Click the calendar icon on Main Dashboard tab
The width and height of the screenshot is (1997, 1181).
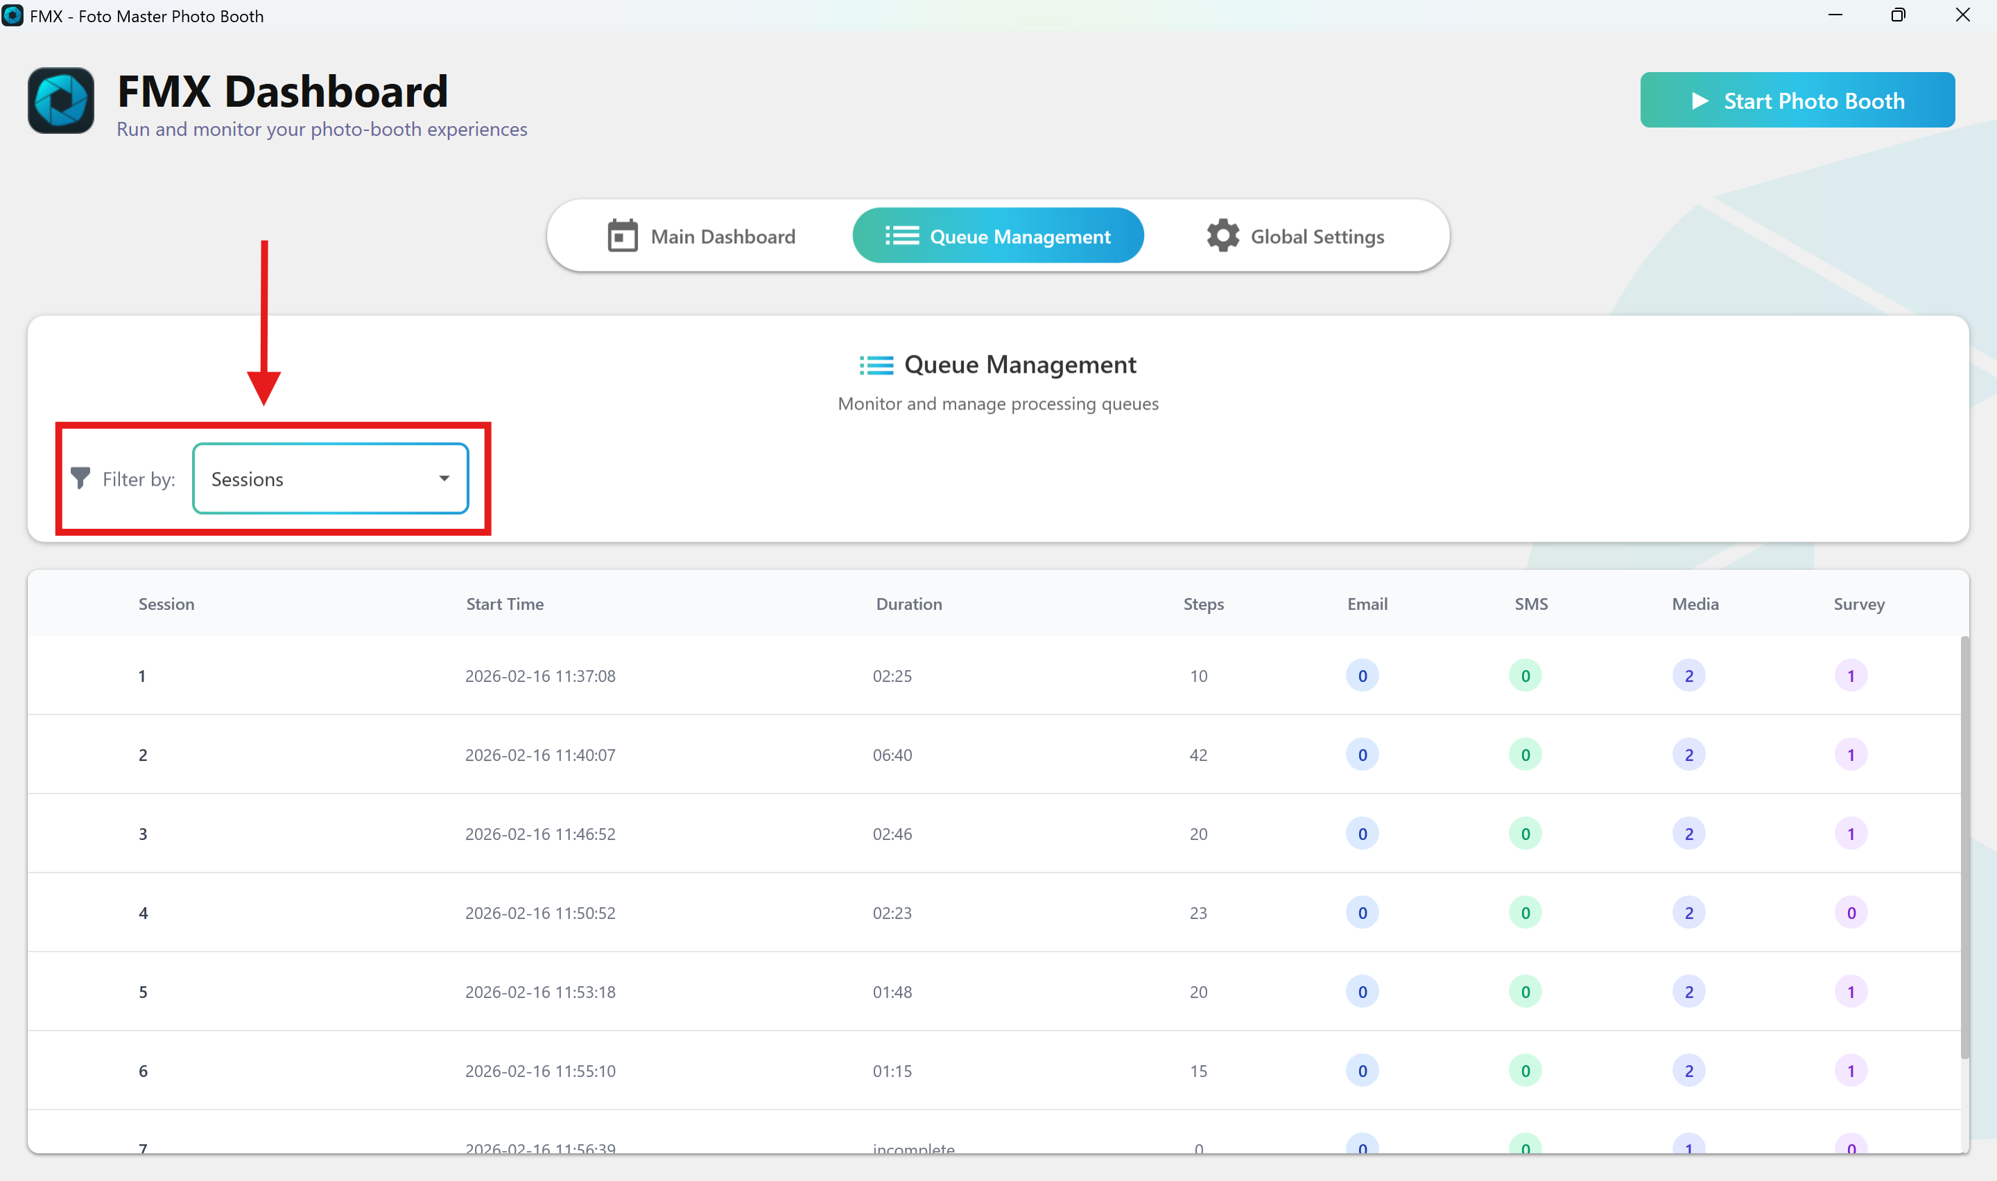point(623,236)
